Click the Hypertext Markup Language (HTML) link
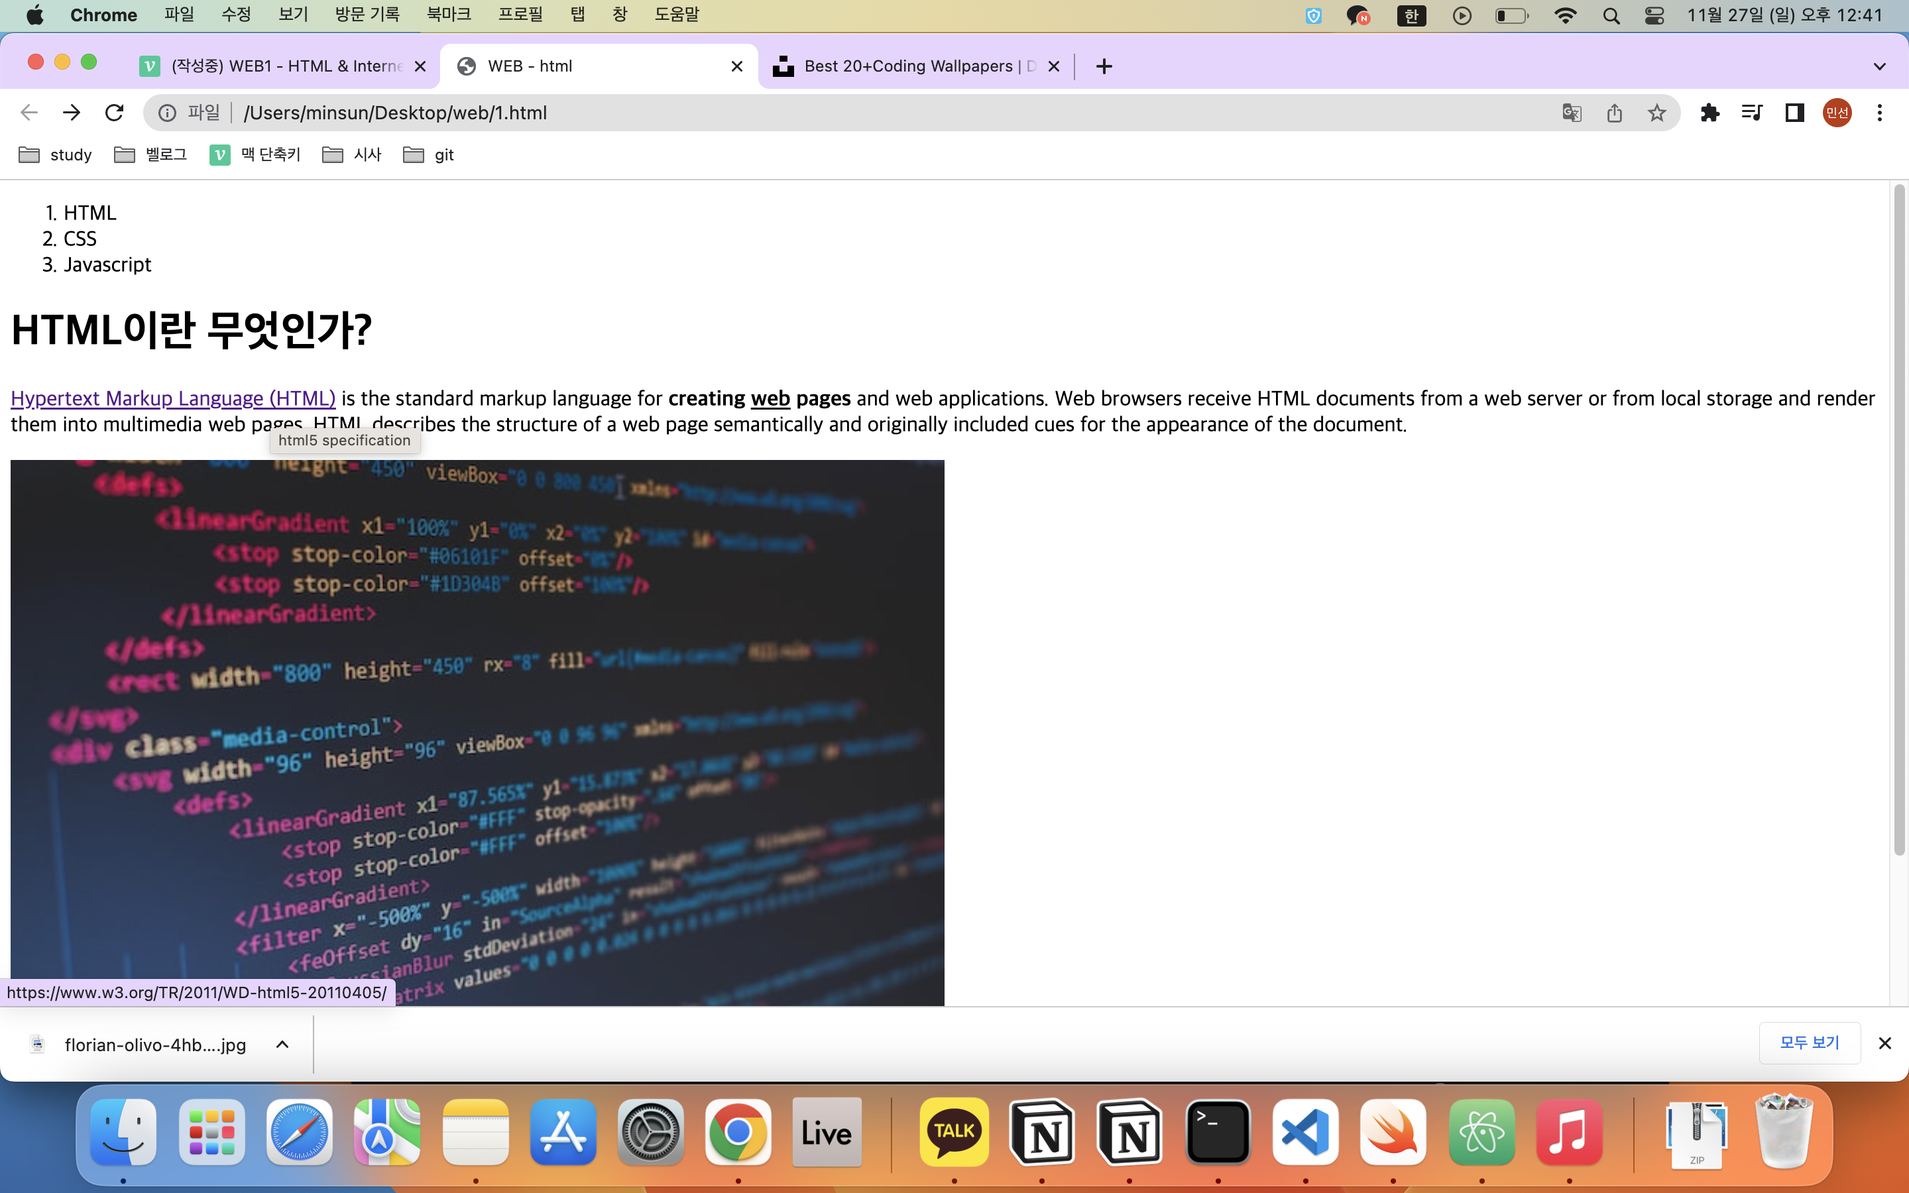Viewport: 1909px width, 1193px height. point(173,398)
